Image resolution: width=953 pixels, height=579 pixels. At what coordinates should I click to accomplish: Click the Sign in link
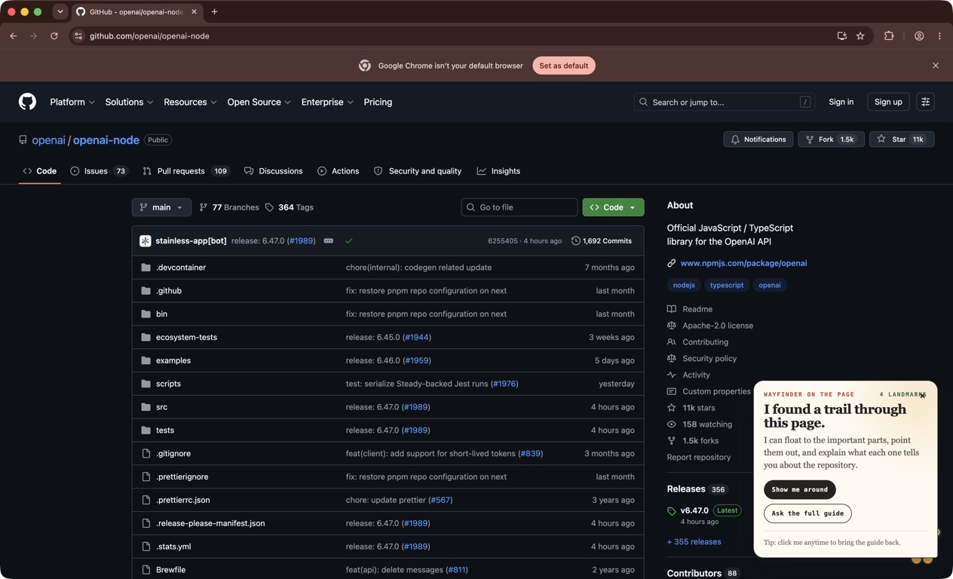tap(841, 102)
